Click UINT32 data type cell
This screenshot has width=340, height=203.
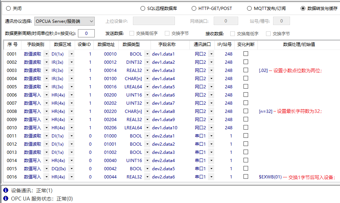click(134, 103)
